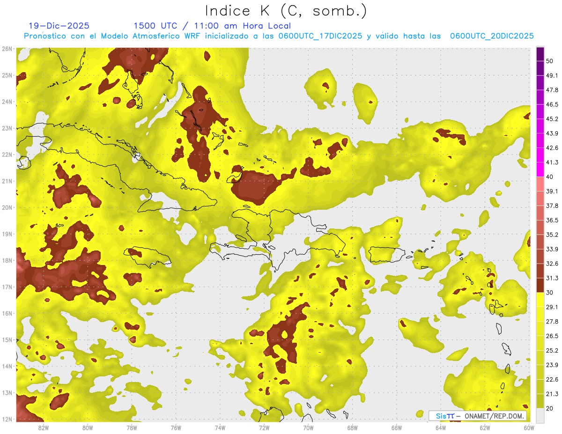Select the "43.9" colorbar value
Image resolution: width=562 pixels, height=434 pixels.
click(552, 133)
